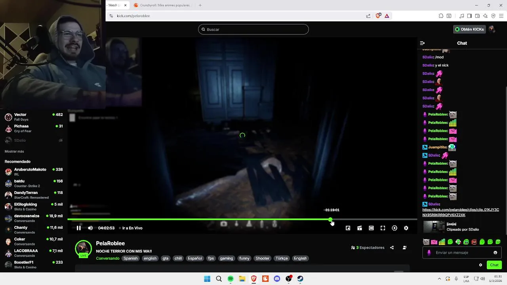Select the 'gta' tag

pyautogui.click(x=166, y=258)
